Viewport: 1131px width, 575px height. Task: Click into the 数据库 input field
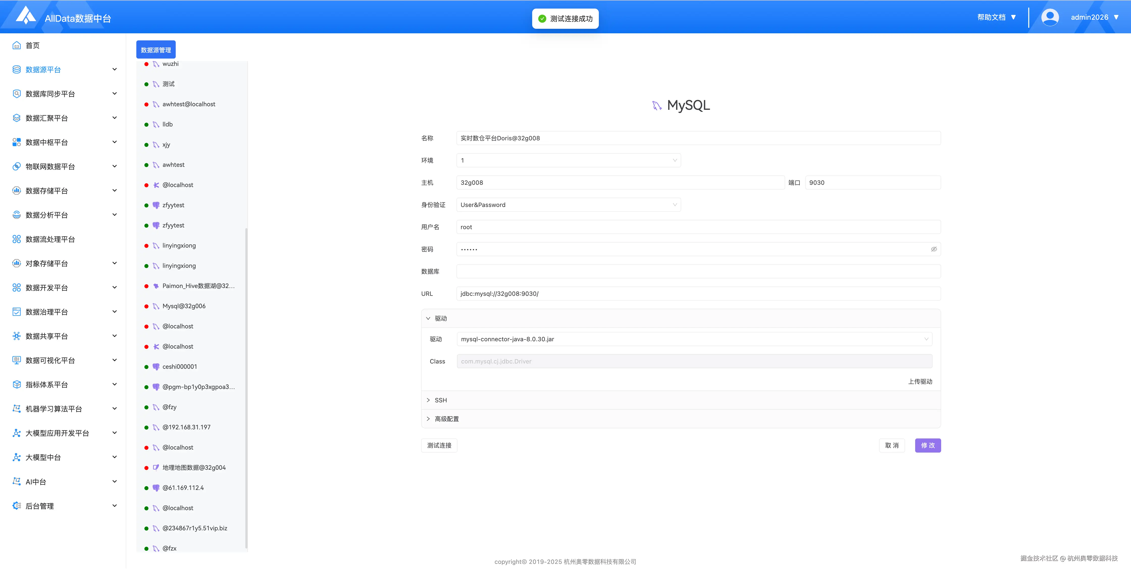point(698,271)
